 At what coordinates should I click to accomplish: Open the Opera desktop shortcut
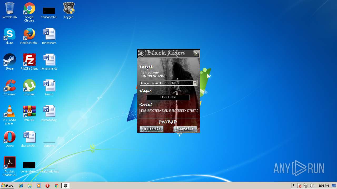(9, 139)
